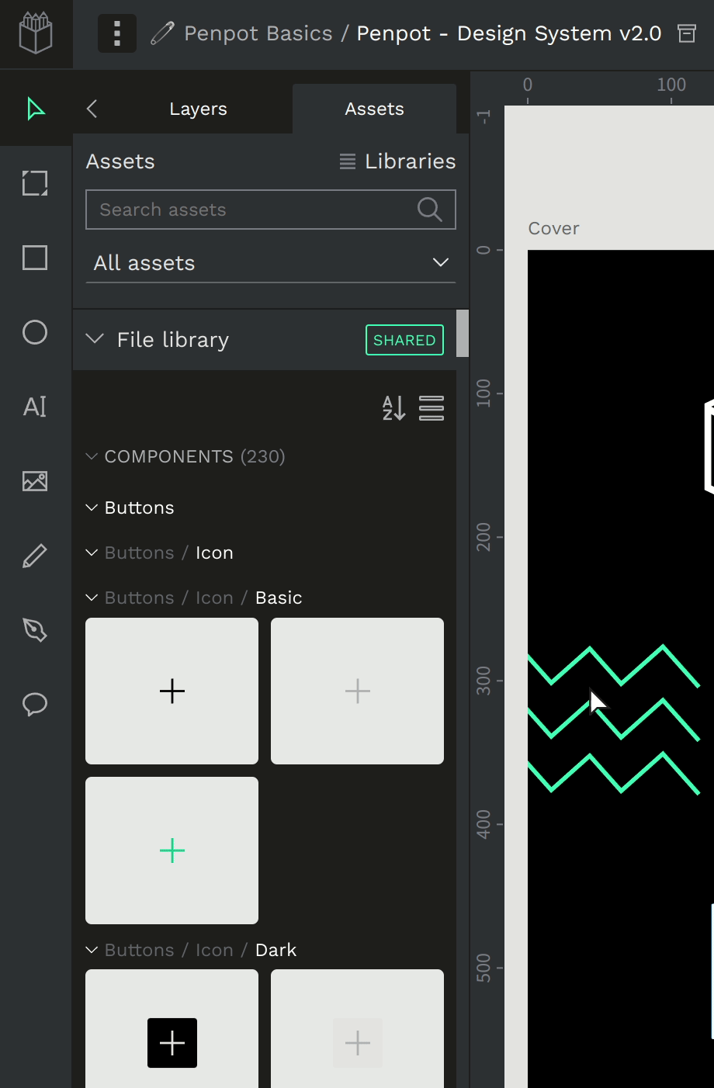Viewport: 714px width, 1088px height.
Task: Select the Text tool
Action: [x=35, y=407]
